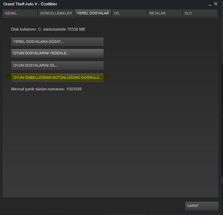Click the window title Grand Theft Auto V - Özellikler
This screenshot has width=223, height=215.
point(30,4)
